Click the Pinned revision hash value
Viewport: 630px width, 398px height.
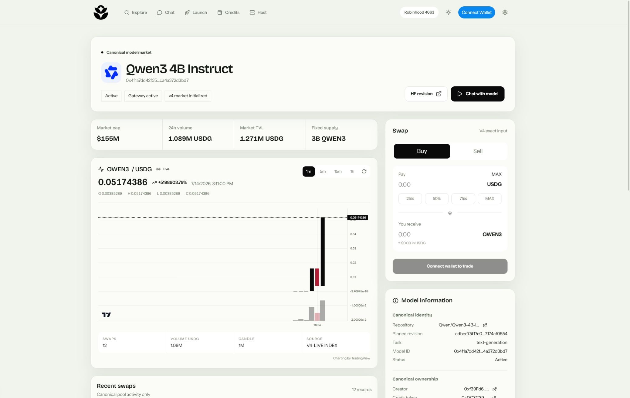pyautogui.click(x=481, y=334)
